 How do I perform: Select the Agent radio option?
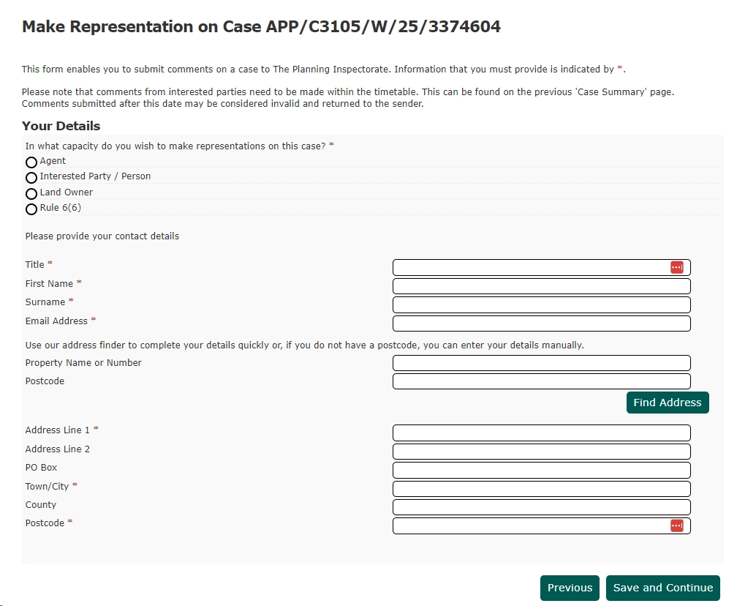pos(31,162)
